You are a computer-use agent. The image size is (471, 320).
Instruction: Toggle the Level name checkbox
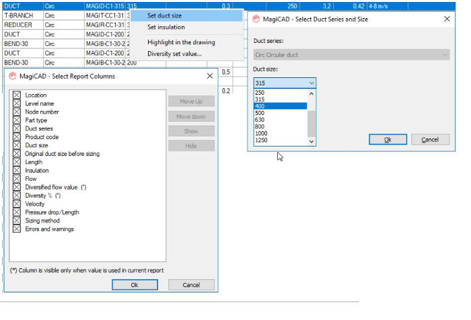[17, 104]
